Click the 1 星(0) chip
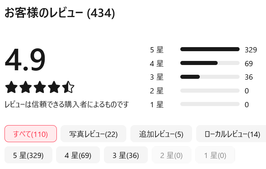The image size is (266, 169). coord(215,155)
